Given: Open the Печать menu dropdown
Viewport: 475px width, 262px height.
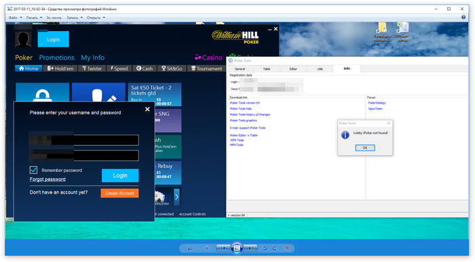Looking at the screenshot, I should pos(34,18).
